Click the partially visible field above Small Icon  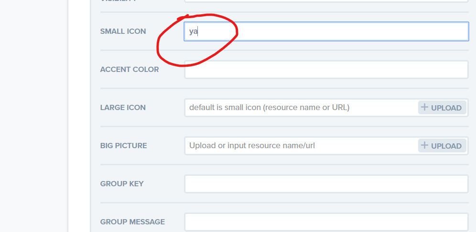coord(326,1)
